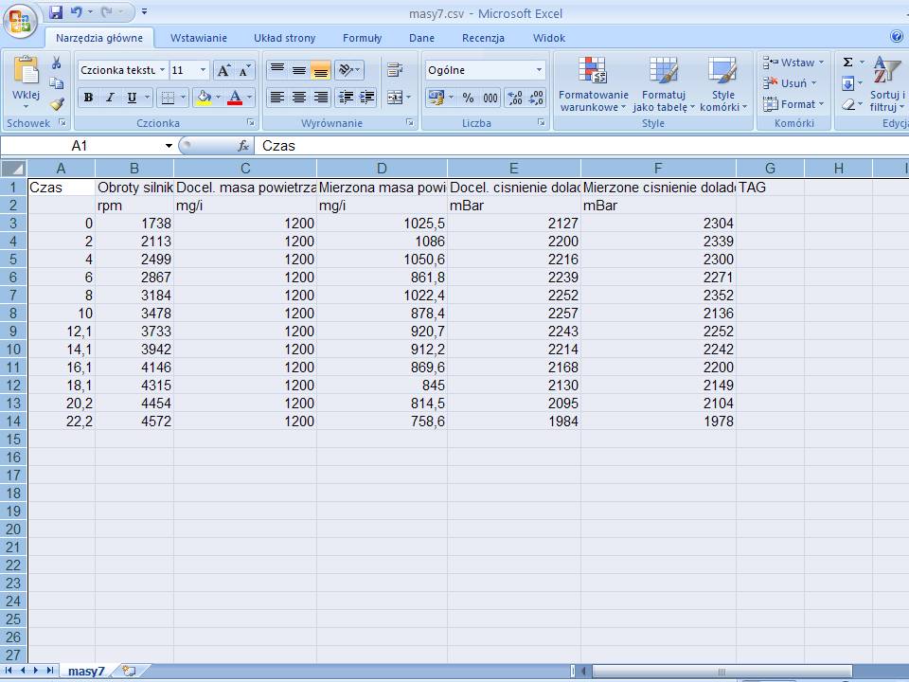Viewport: 909px width, 682px height.
Task: Decrease the number of decimal places
Action: [x=536, y=98]
